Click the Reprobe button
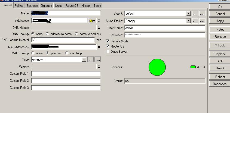 pyautogui.click(x=220, y=54)
